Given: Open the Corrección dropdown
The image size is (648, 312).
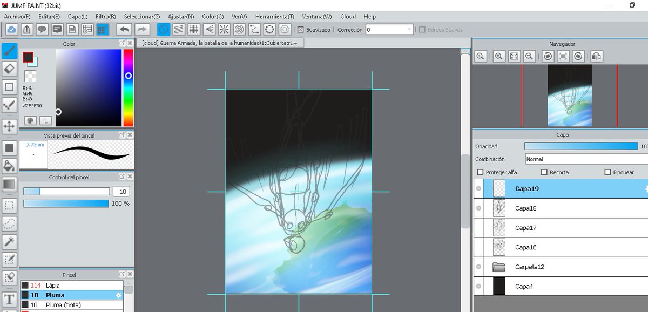Looking at the screenshot, I should click(390, 30).
